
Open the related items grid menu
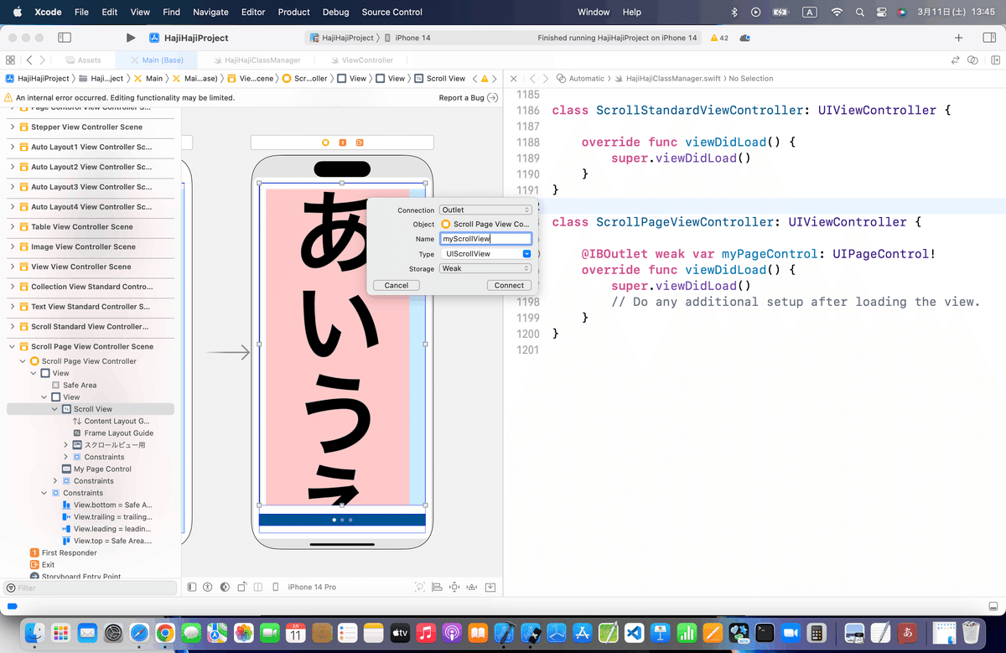[10, 60]
